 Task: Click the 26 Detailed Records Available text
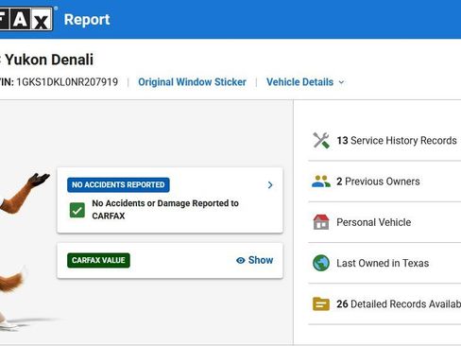399,303
